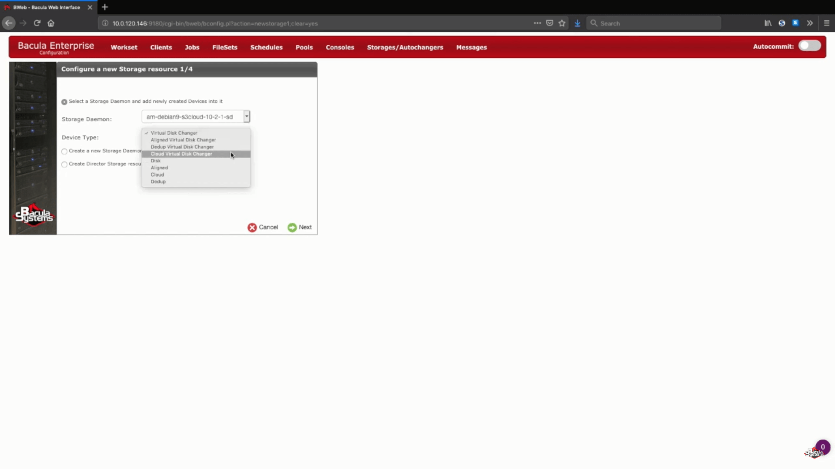
Task: Show more toolbar tools chevron
Action: pyautogui.click(x=810, y=23)
